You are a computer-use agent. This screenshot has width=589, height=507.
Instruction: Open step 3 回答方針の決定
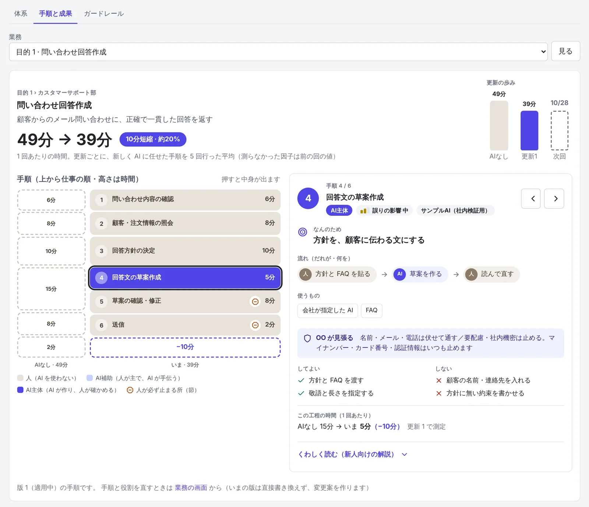pos(185,251)
